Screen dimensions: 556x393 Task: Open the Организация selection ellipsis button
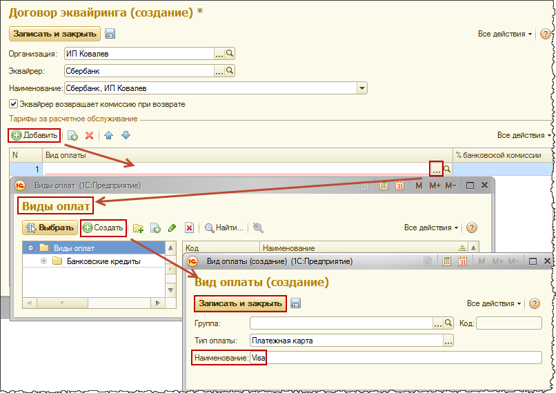(219, 54)
